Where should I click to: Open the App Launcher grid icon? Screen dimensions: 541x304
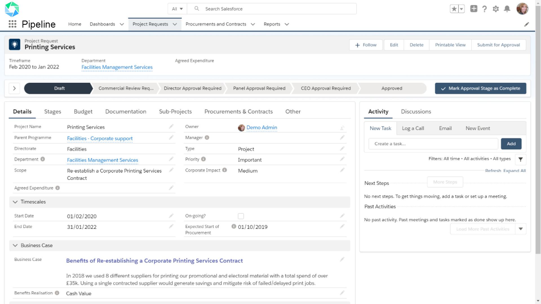(12, 24)
